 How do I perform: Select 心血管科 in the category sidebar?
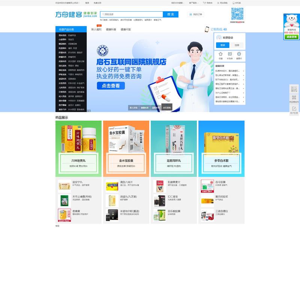[x=62, y=39]
